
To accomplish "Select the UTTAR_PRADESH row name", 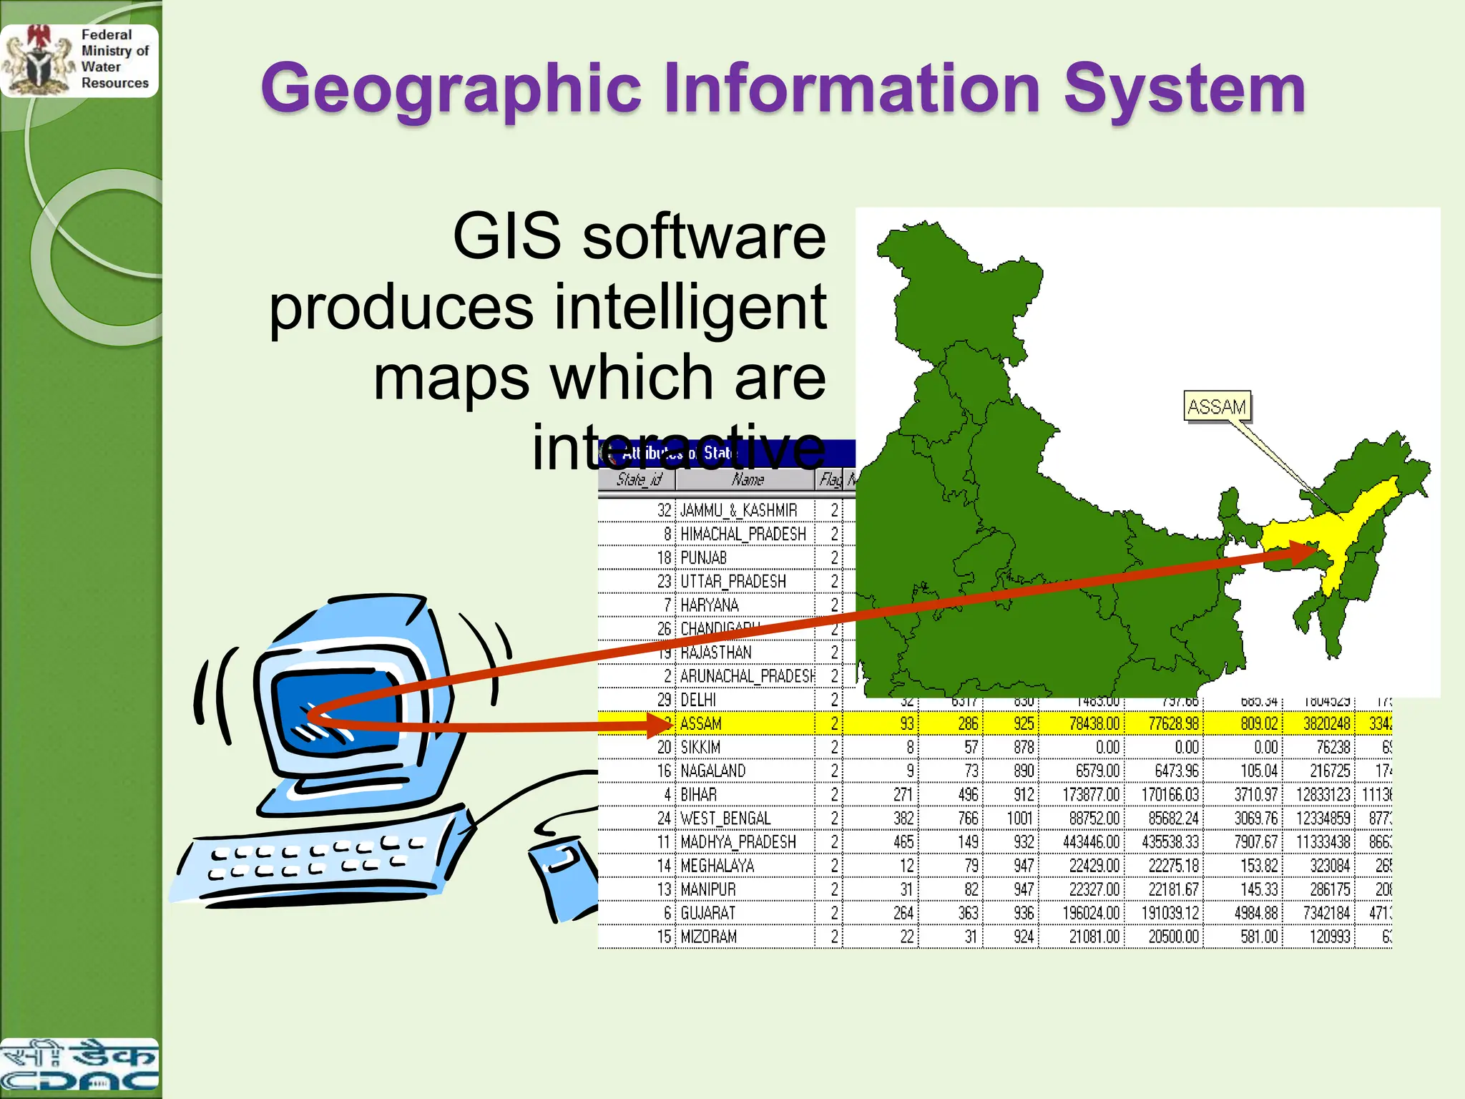I will pyautogui.click(x=732, y=581).
